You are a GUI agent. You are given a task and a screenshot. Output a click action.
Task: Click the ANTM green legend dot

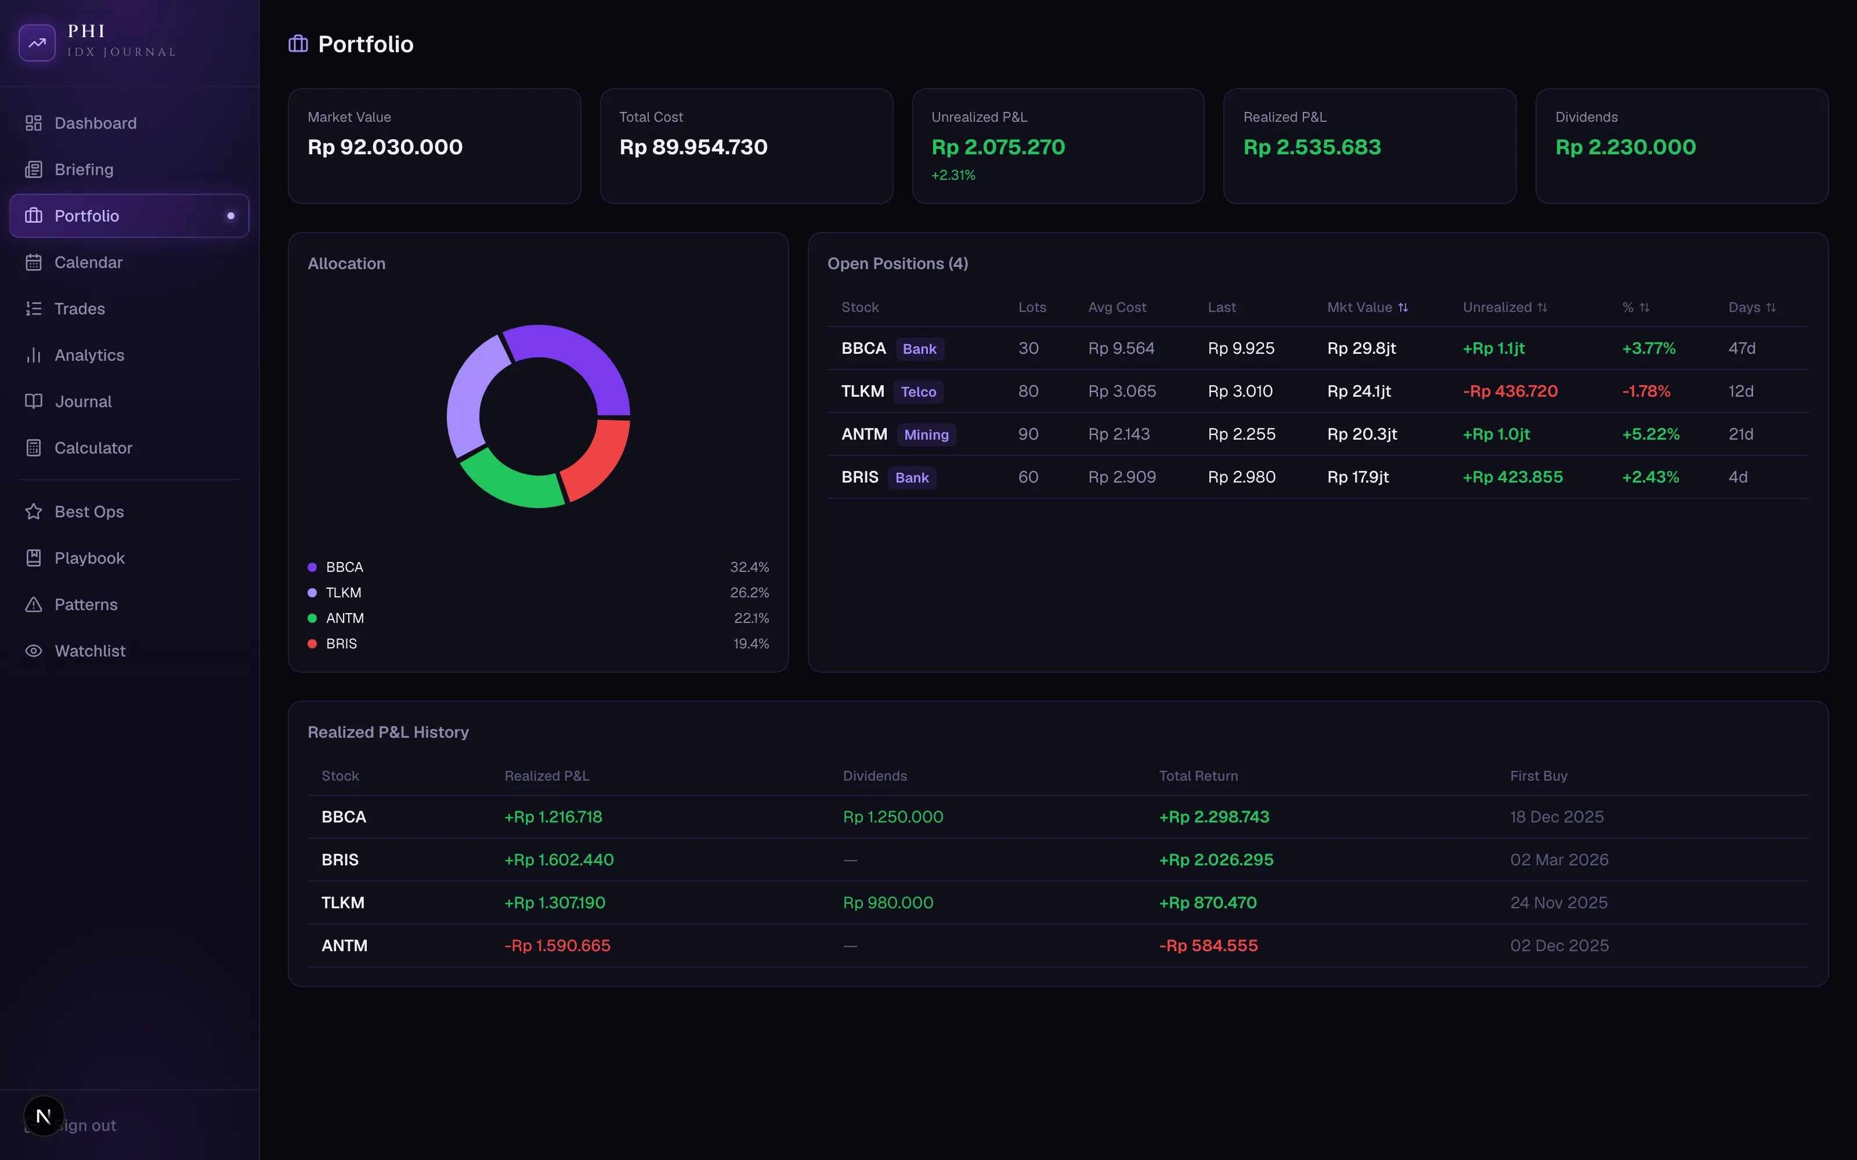click(x=312, y=618)
